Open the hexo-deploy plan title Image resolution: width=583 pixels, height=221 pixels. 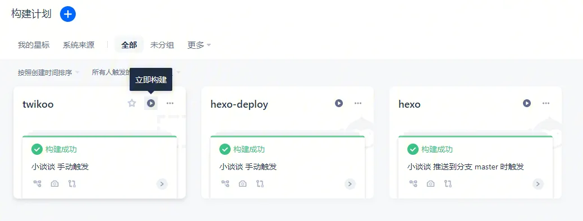239,104
